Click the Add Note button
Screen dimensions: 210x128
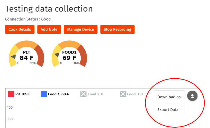click(49, 29)
